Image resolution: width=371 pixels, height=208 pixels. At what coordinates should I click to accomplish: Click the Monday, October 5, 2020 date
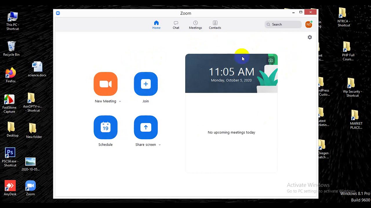231,80
